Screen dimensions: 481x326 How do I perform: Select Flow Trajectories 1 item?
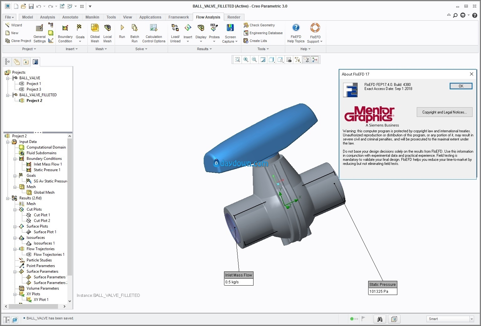[x=49, y=255]
